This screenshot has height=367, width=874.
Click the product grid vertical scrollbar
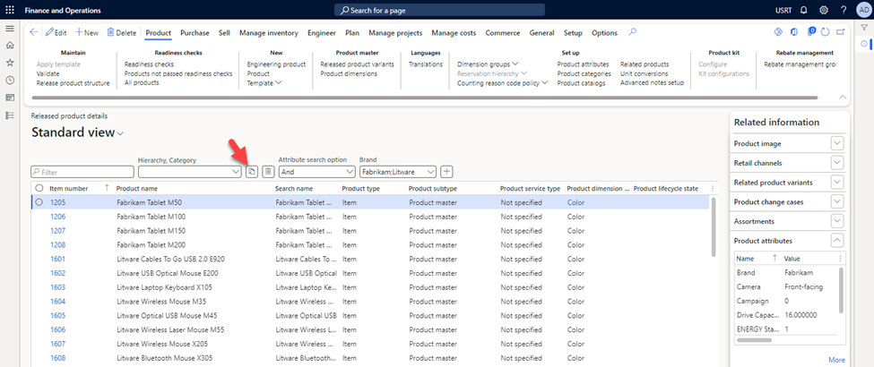point(714,226)
